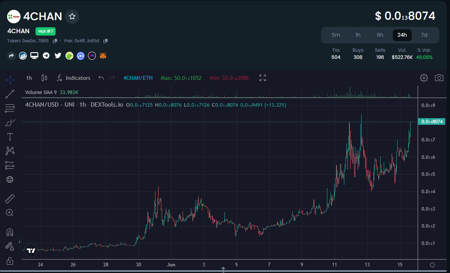Switch chart to 4CHAN/ETH pair
Image resolution: width=450 pixels, height=273 pixels.
click(x=138, y=78)
